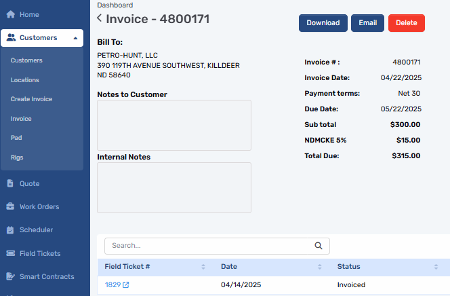Click the Home house icon

pyautogui.click(x=11, y=14)
